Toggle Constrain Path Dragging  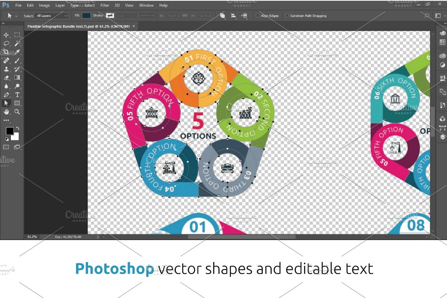click(286, 15)
